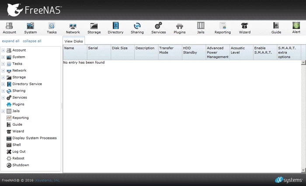Open Storage in the top toolbar

94,28
